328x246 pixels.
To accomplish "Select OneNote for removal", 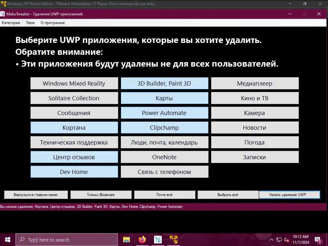I will [x=164, y=157].
